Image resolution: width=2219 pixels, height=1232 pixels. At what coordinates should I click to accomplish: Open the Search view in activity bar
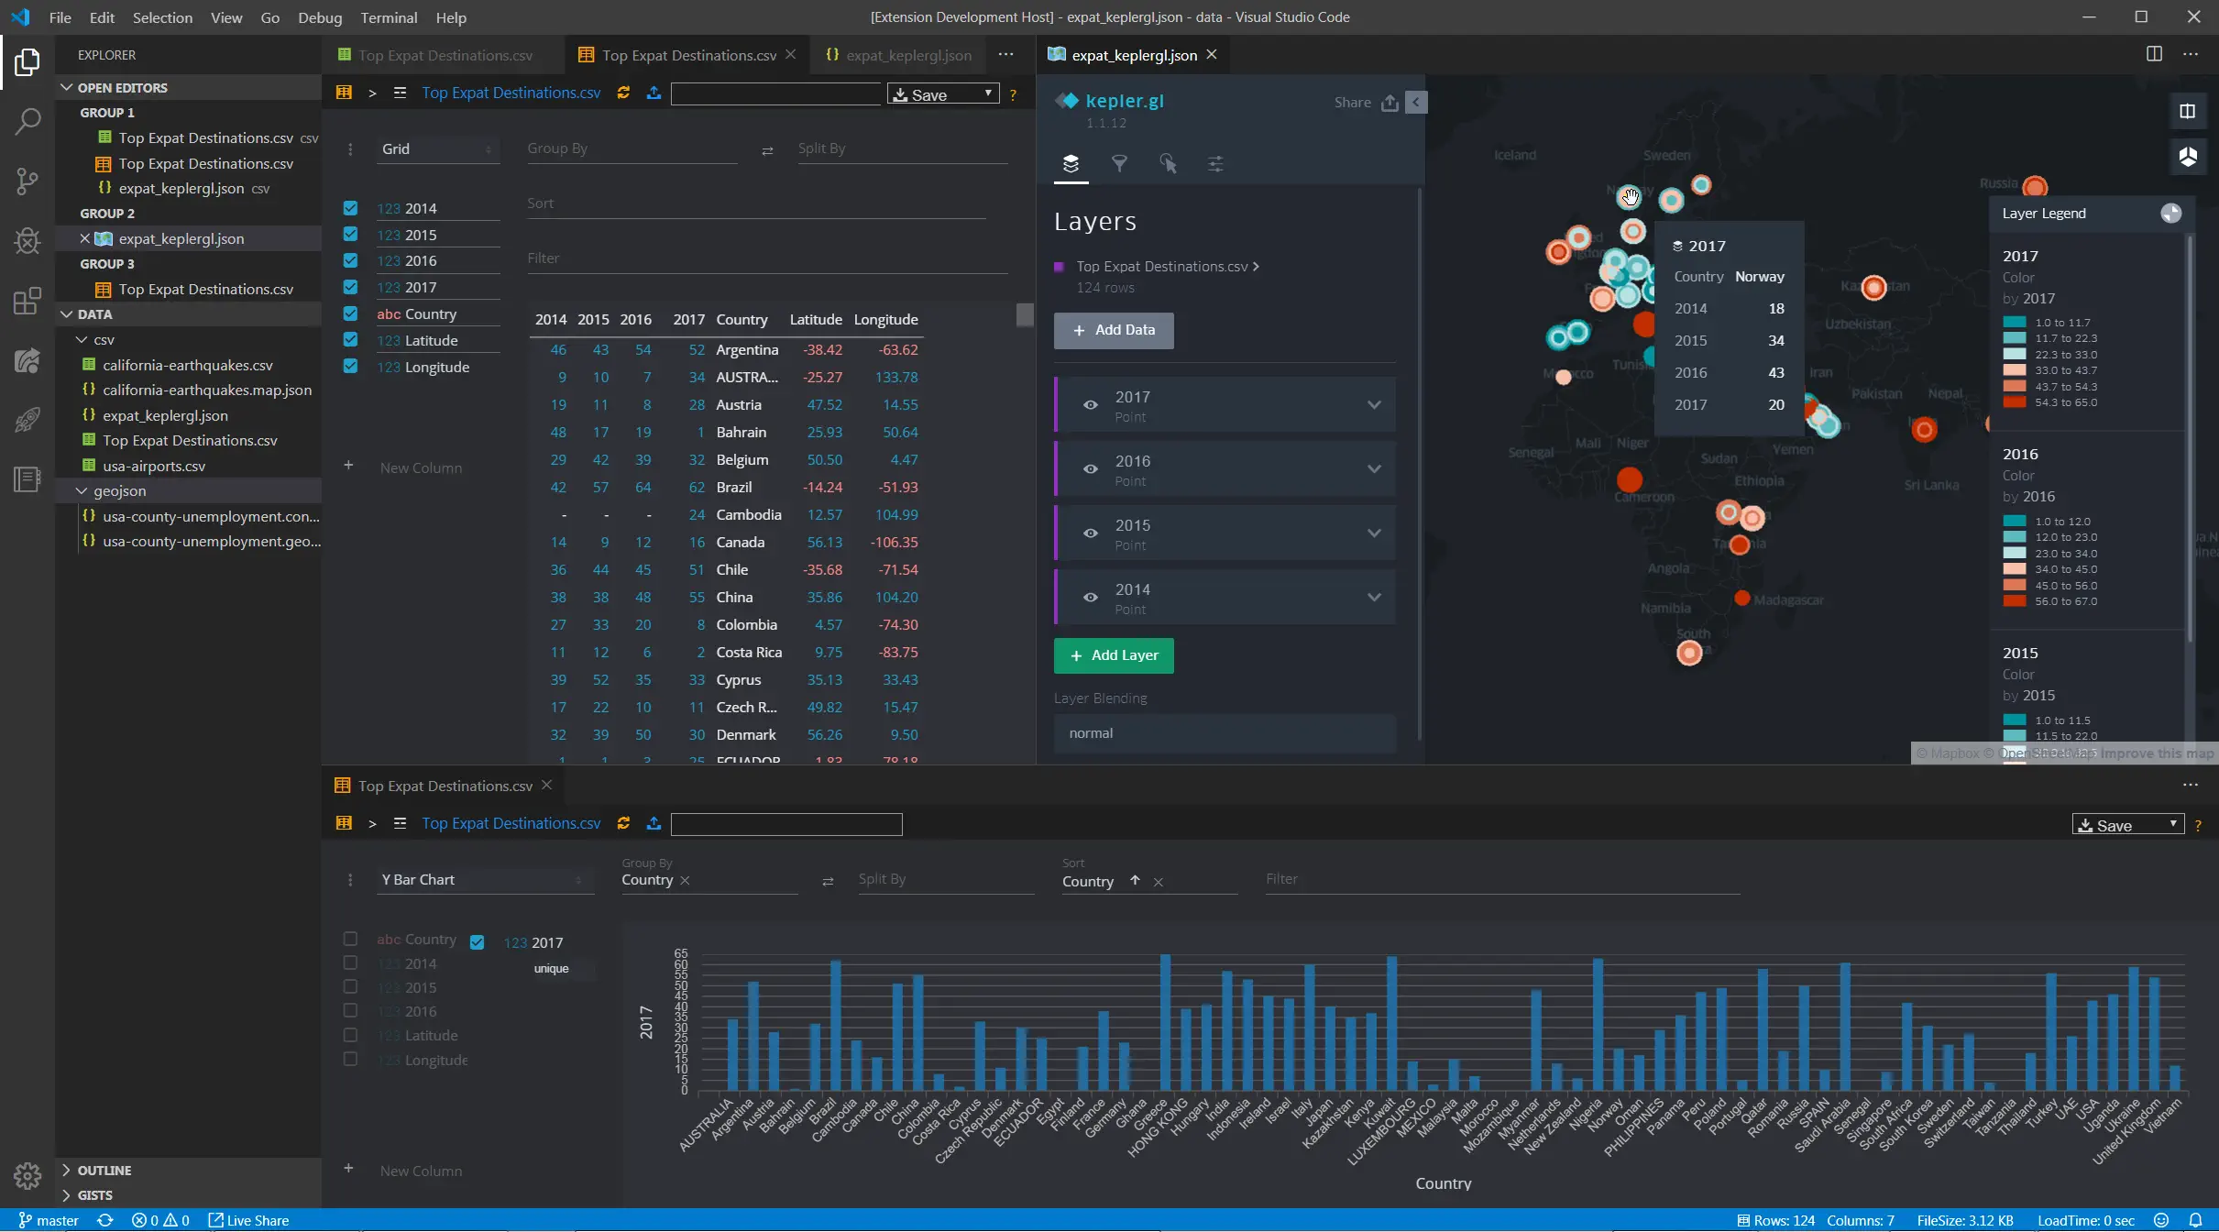click(x=27, y=121)
